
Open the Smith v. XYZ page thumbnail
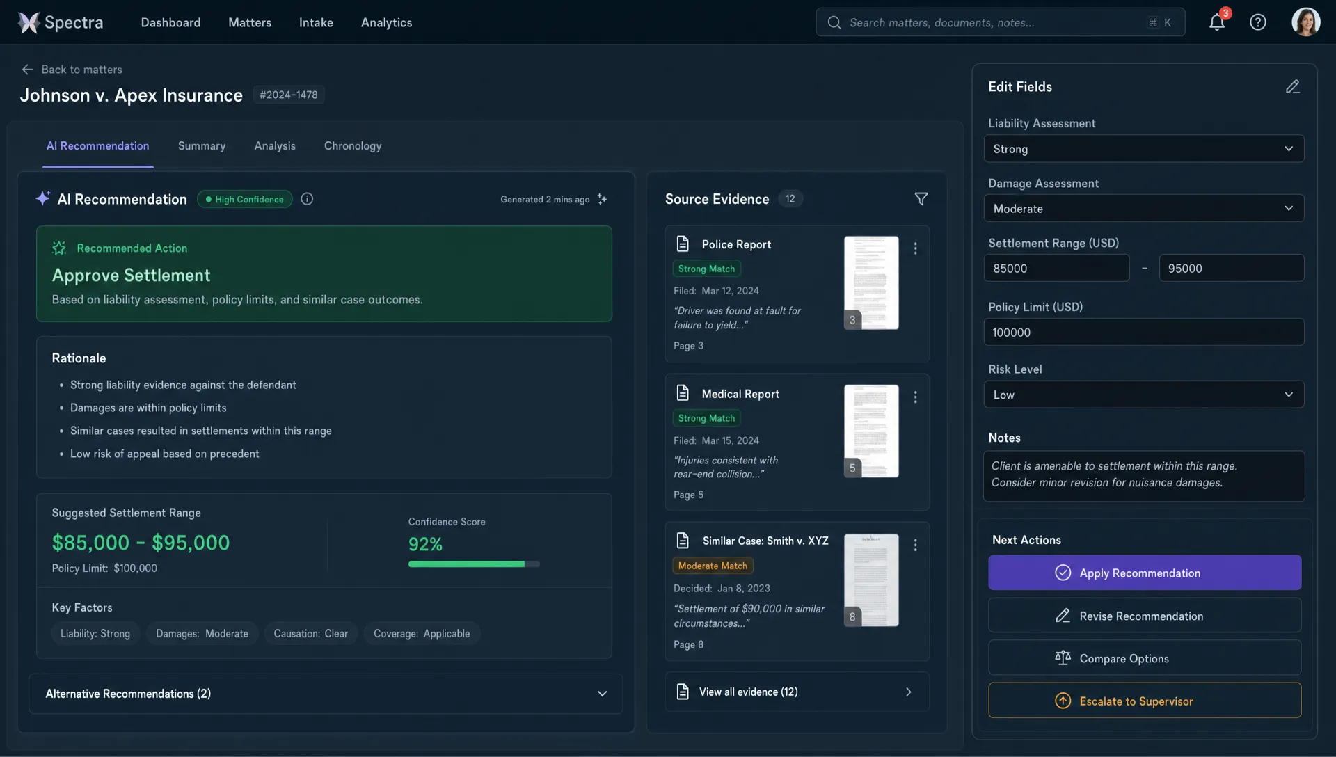(x=871, y=580)
